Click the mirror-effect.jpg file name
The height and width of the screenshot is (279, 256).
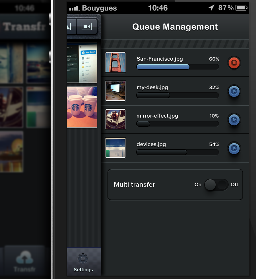pyautogui.click(x=157, y=116)
